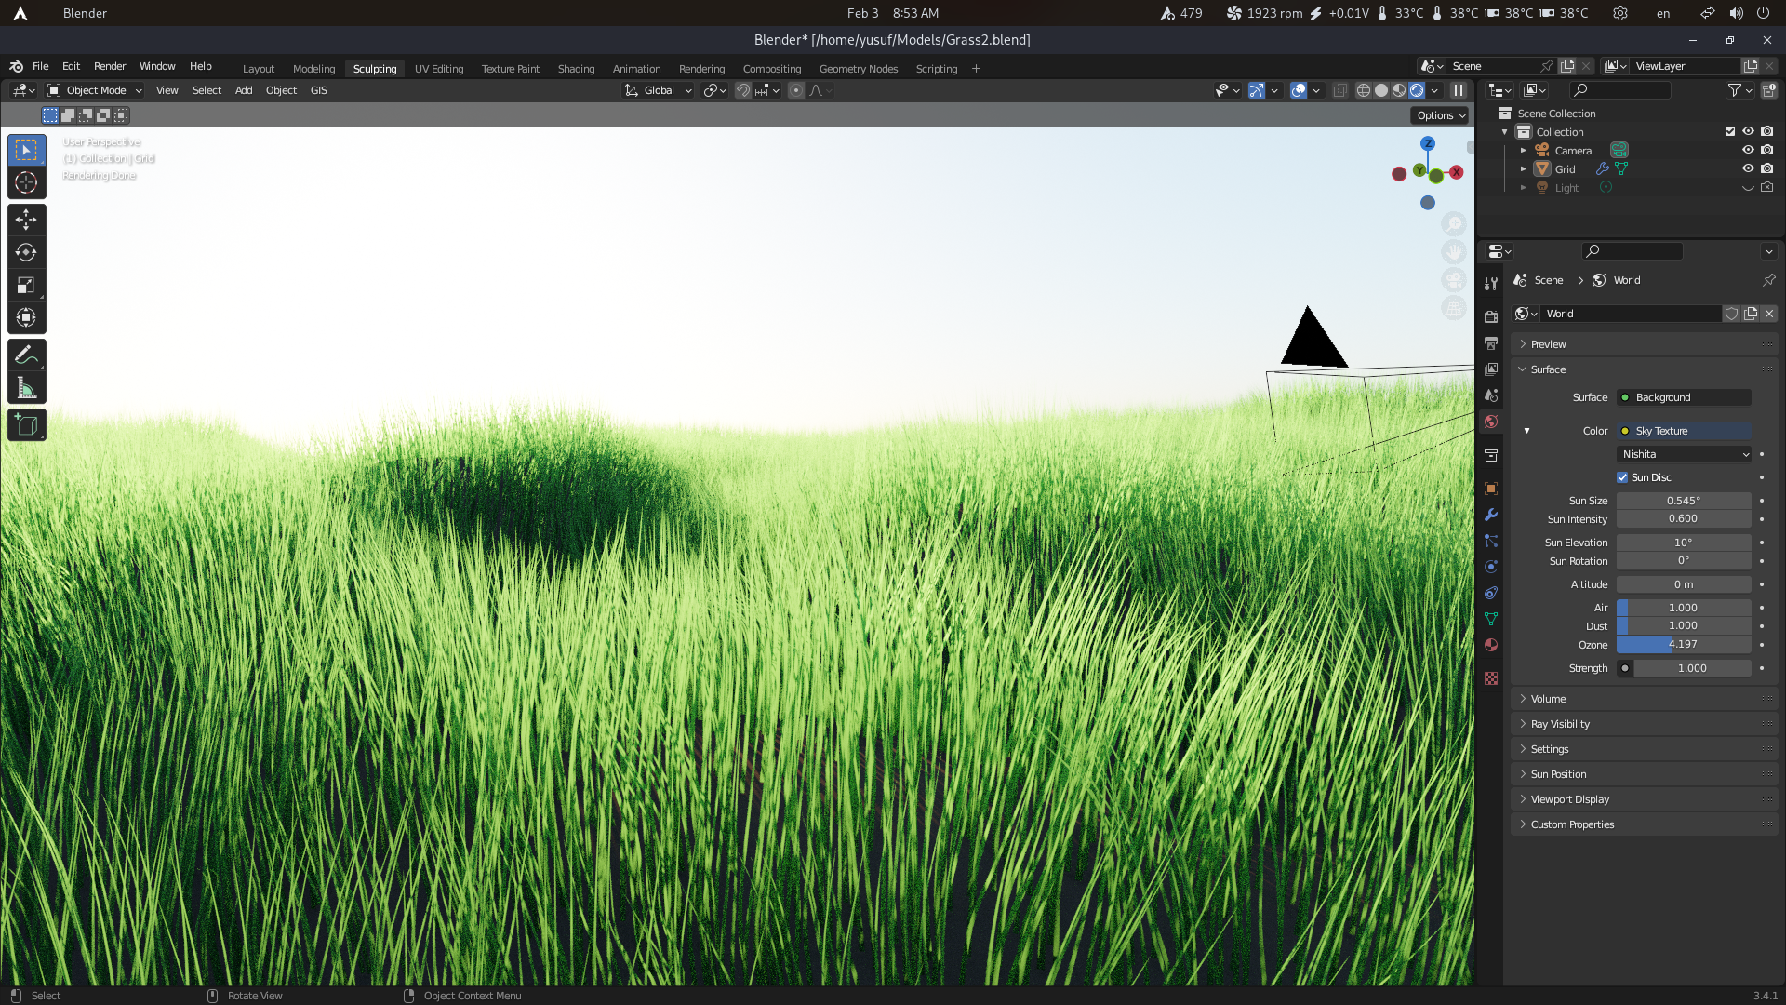Switch to the Shading workspace tab

tap(576, 69)
